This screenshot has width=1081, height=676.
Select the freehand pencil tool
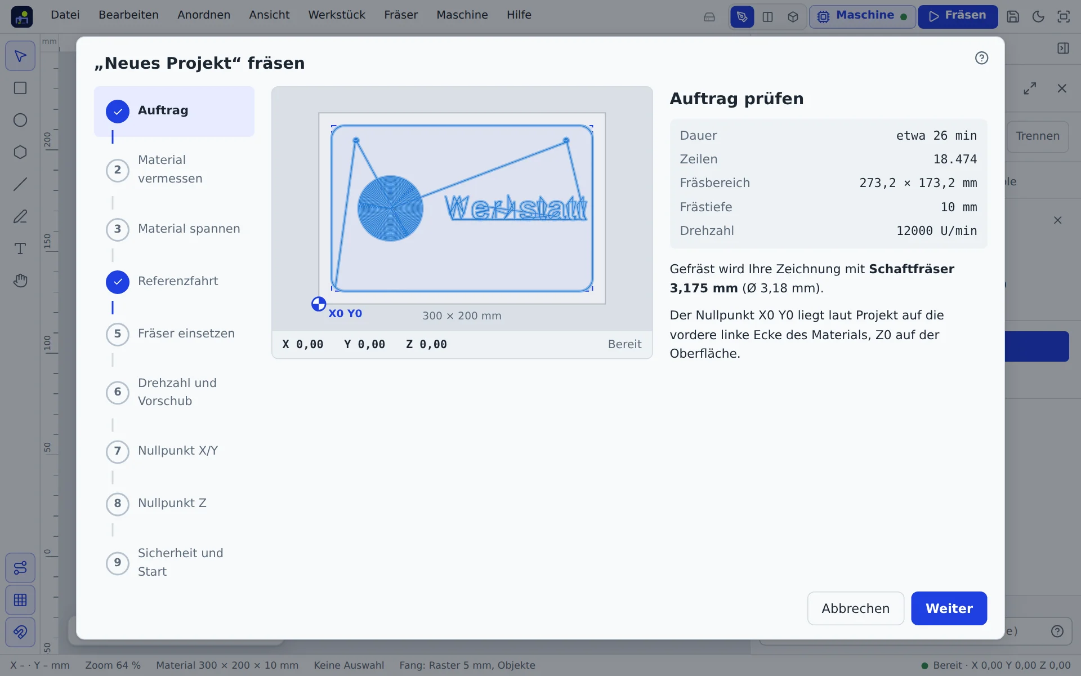coord(20,216)
